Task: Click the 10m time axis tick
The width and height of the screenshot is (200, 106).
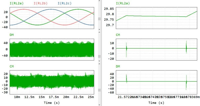Action: coord(17,97)
